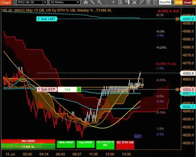Viewport: 196px width, 157px height.
Task: Click the SlowMA selector field
Action: [x=165, y=2]
